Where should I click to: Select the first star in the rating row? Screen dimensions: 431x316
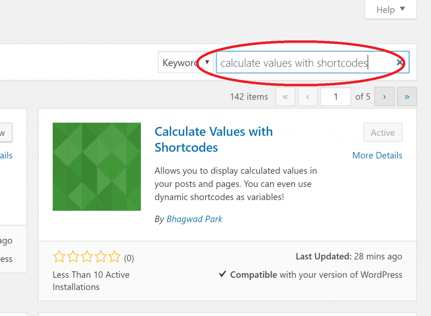pyautogui.click(x=59, y=257)
